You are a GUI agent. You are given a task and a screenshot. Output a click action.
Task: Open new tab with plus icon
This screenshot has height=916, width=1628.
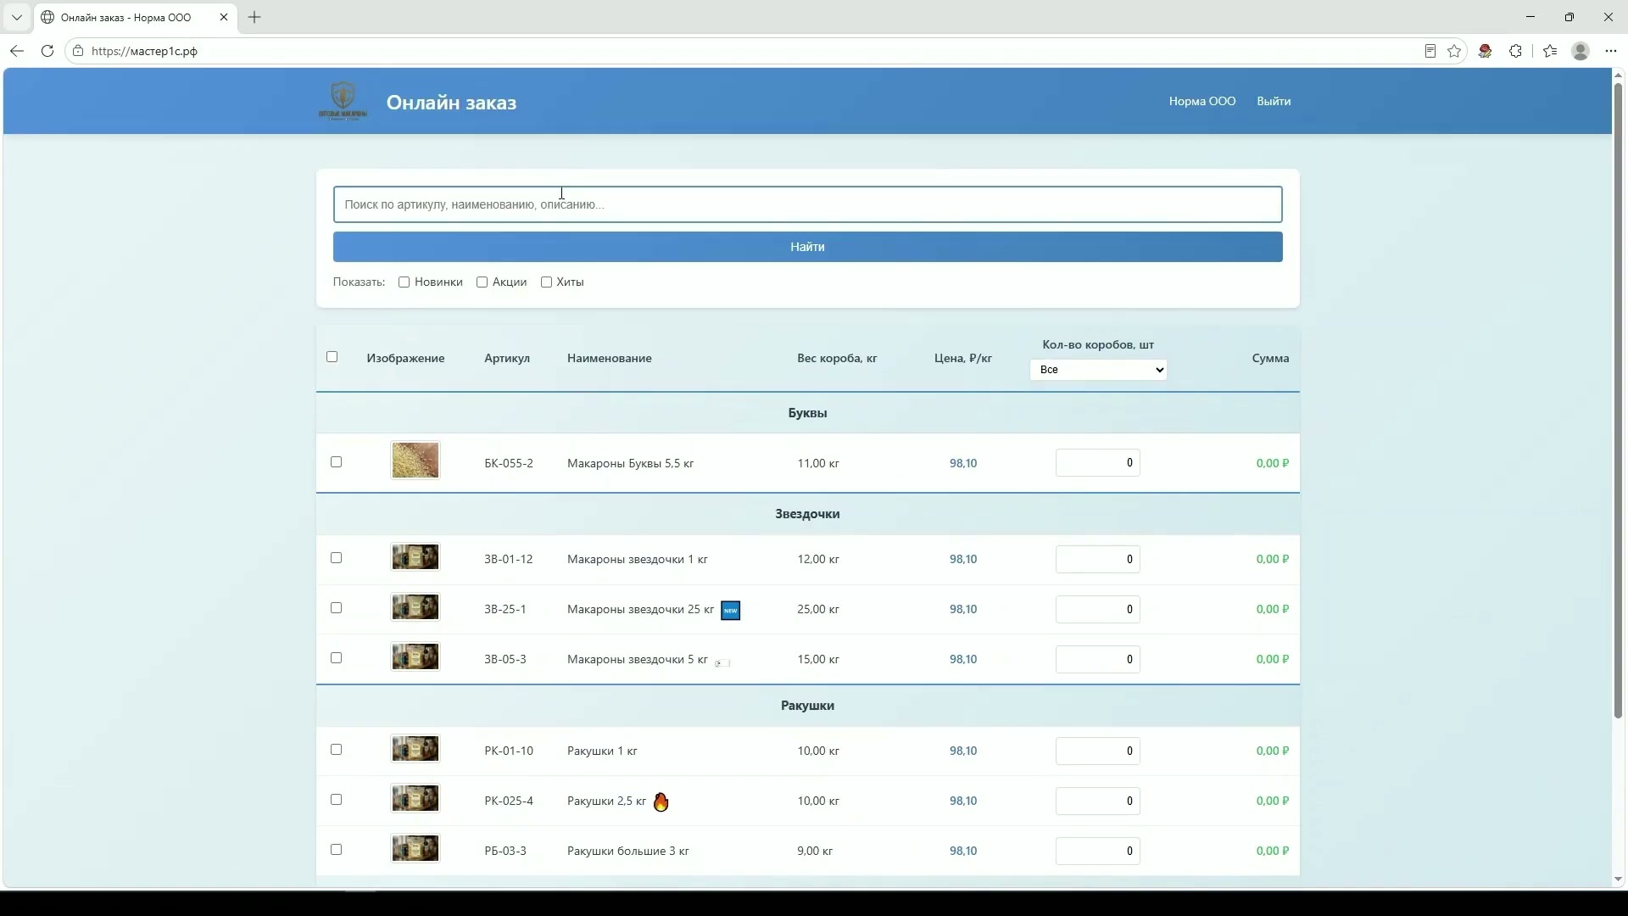click(254, 17)
